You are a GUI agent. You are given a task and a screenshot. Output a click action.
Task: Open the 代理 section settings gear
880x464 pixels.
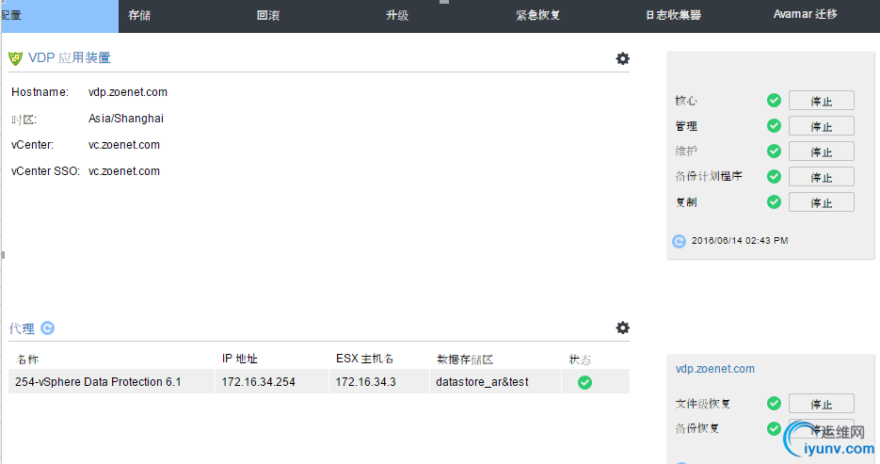pos(622,328)
